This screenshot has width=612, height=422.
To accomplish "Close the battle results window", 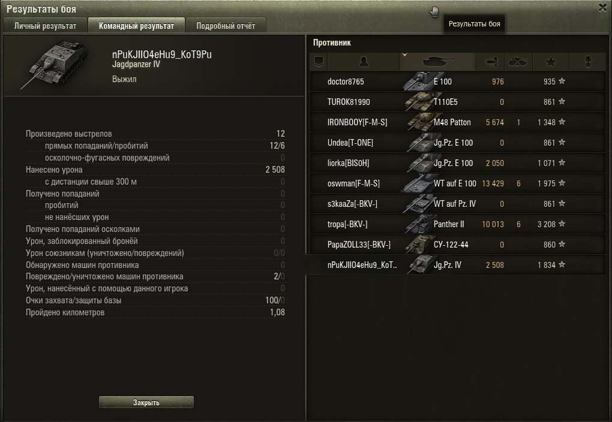I will click(602, 8).
